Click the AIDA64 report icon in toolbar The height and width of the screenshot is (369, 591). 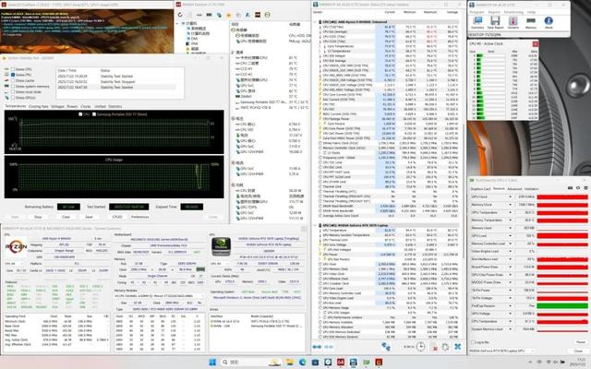tap(189, 15)
